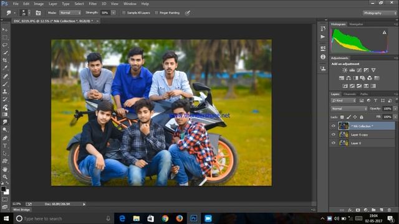This screenshot has height=224, width=399.
Task: Select the Spot Healing Brush tool
Action: pos(5,76)
